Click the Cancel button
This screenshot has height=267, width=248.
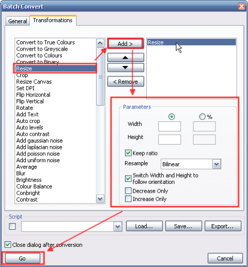(225, 258)
